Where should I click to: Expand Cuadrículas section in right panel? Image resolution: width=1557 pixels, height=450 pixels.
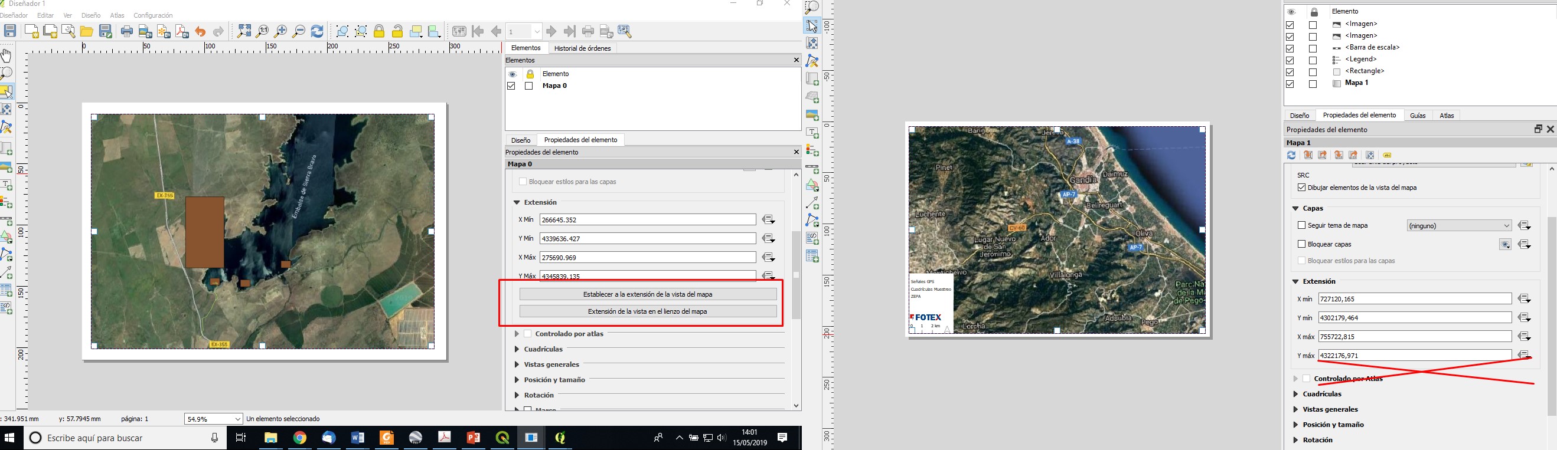coord(1295,394)
